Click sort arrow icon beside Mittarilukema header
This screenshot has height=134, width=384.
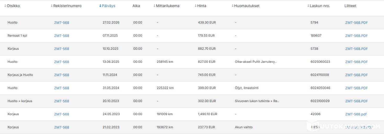[x=154, y=6]
